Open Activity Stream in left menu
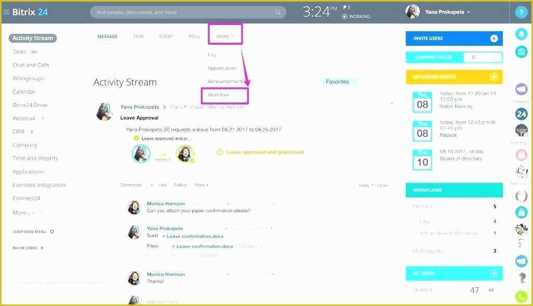This screenshot has height=306, width=533. pos(33,38)
